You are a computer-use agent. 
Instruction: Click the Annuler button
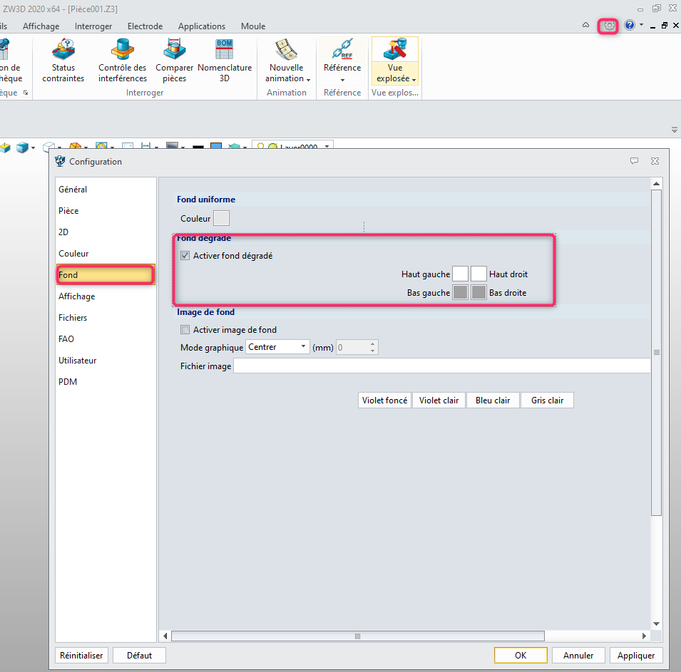click(x=578, y=655)
